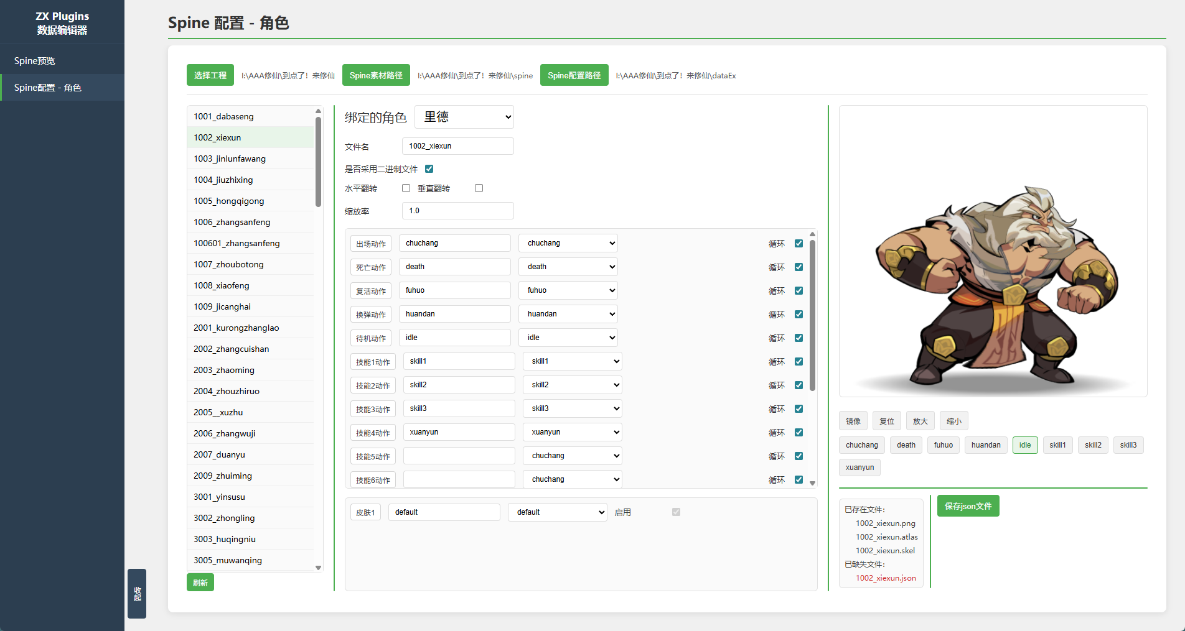Select 1003_jinlunfawang in the spine list
Image resolution: width=1185 pixels, height=631 pixels.
250,159
